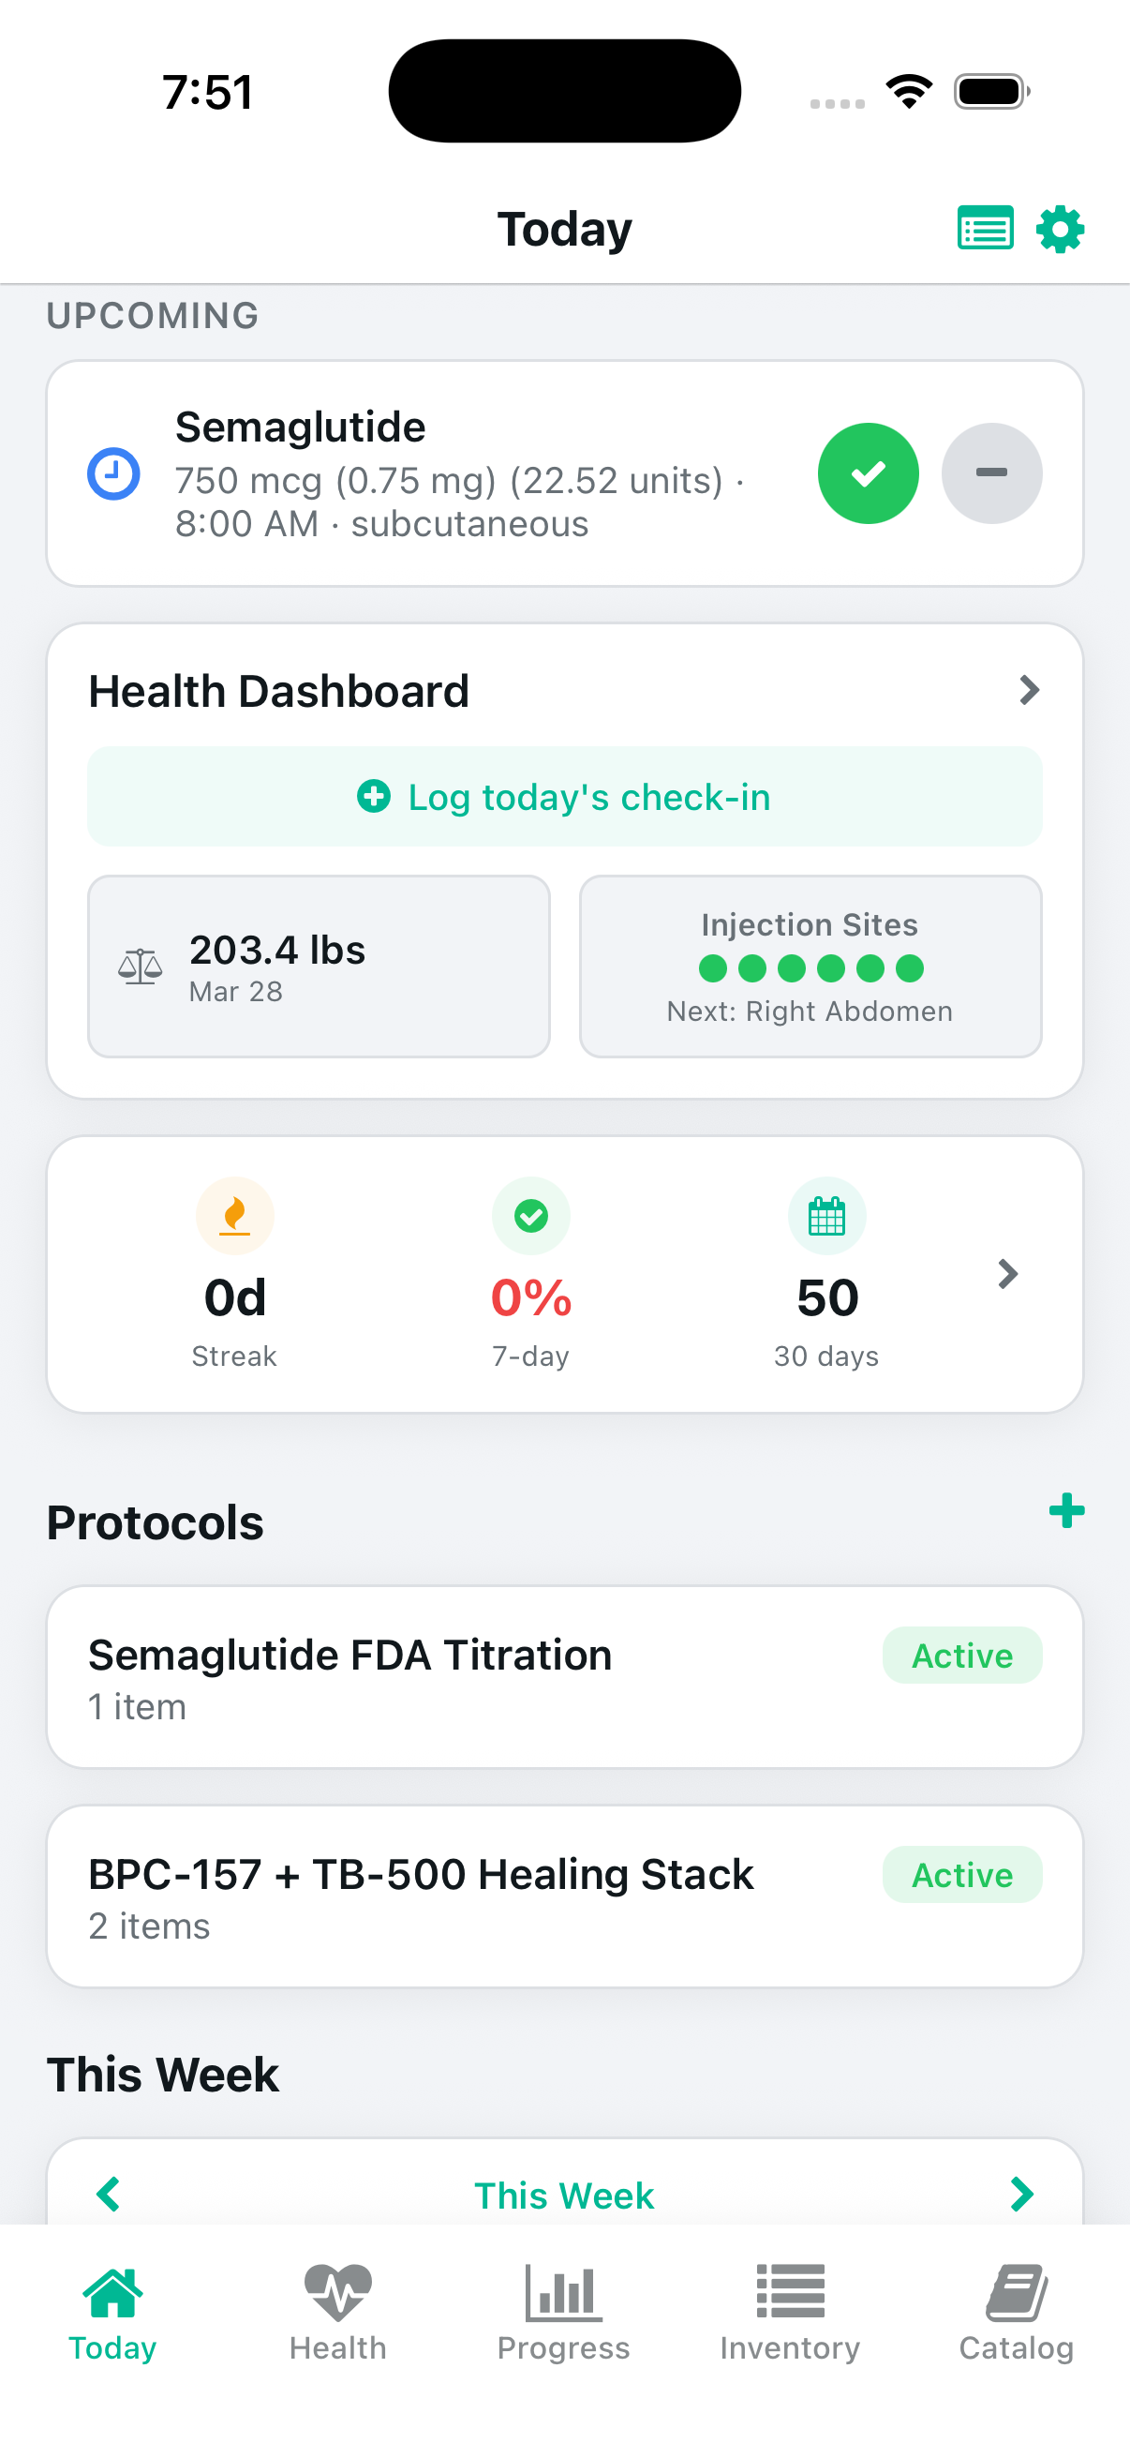
Task: Add a new protocol with plus icon
Action: (1066, 1510)
